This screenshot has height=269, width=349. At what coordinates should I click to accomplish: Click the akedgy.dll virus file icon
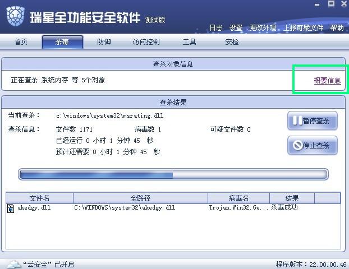[11, 208]
